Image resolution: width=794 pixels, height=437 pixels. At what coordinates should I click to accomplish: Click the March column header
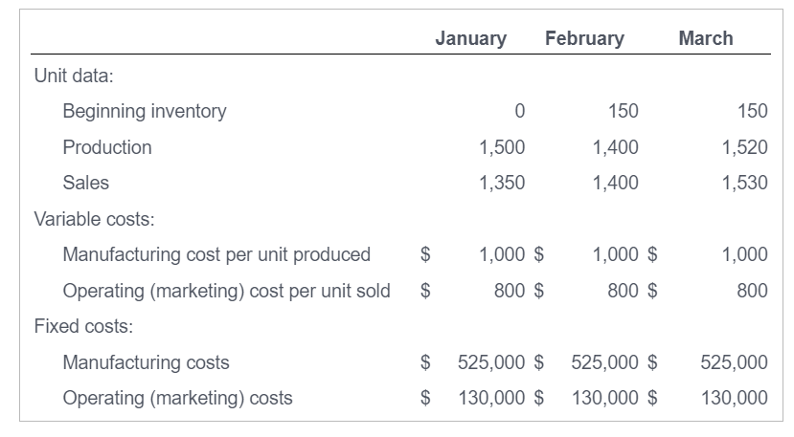705,38
